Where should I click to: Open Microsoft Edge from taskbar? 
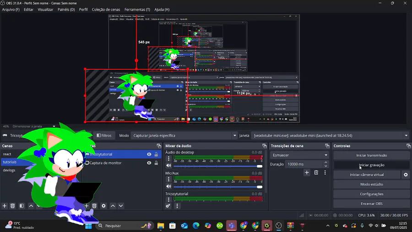tap(196, 226)
